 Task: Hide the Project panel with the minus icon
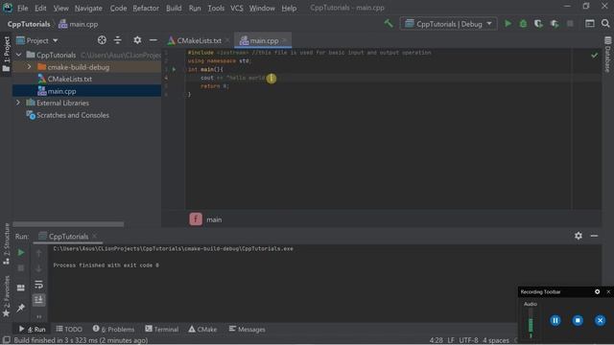click(x=153, y=40)
